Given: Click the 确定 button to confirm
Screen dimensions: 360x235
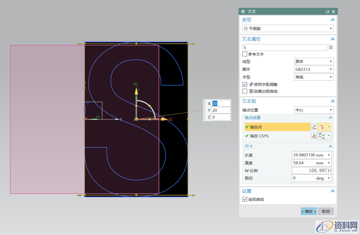Looking at the screenshot, I should point(308,211).
